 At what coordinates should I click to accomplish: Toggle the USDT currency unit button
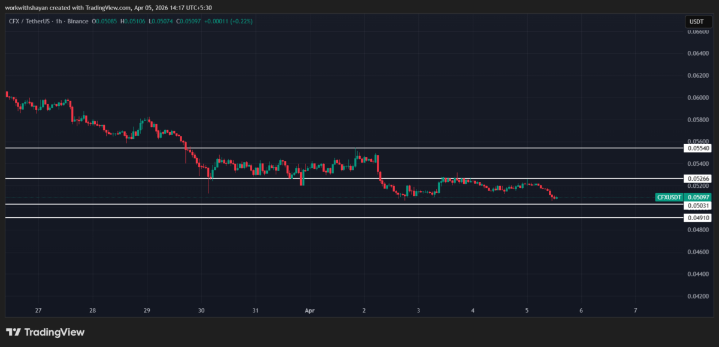pos(697,20)
